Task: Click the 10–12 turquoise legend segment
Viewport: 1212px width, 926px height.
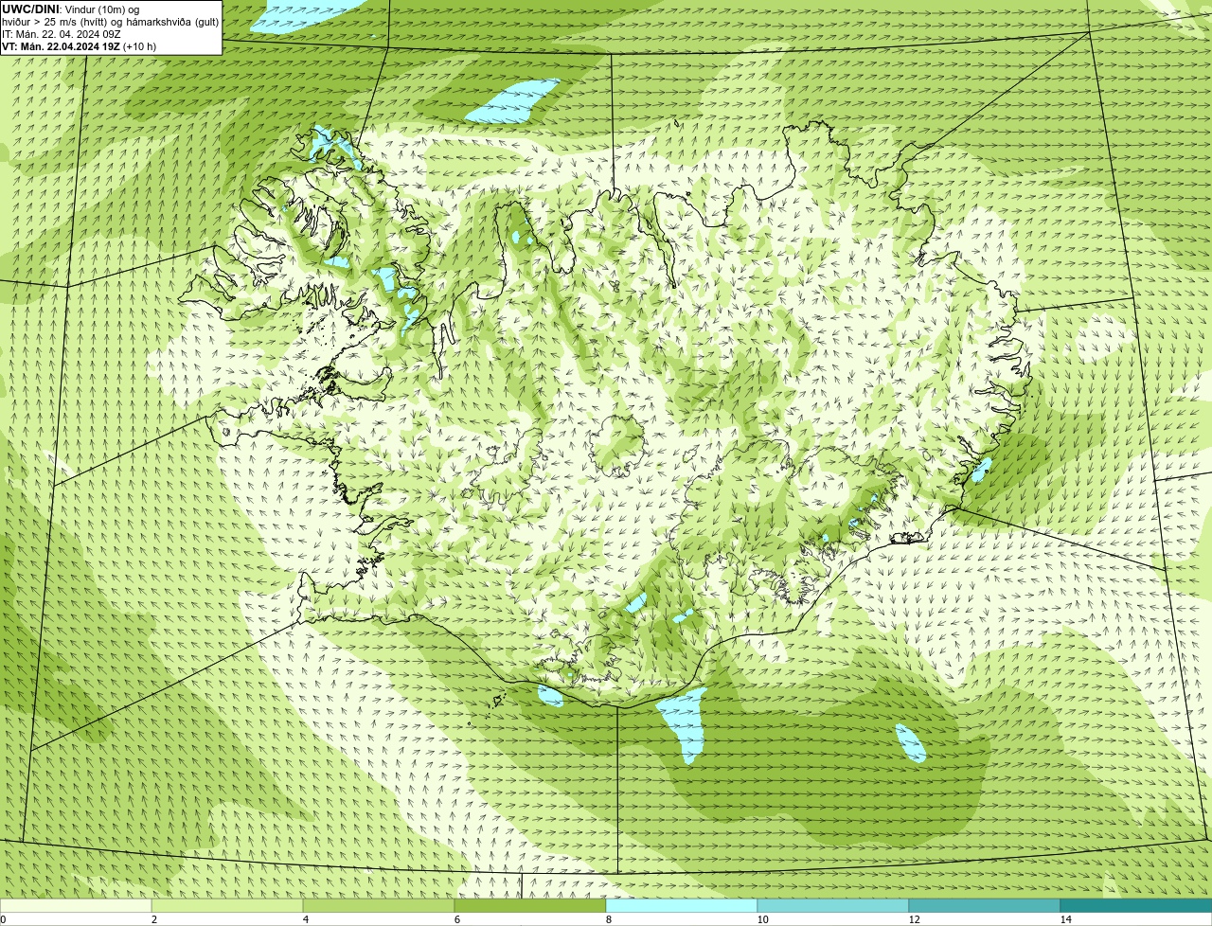Action: [x=833, y=905]
